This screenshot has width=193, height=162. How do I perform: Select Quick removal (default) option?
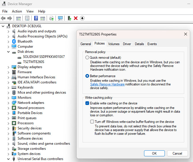click(87, 57)
